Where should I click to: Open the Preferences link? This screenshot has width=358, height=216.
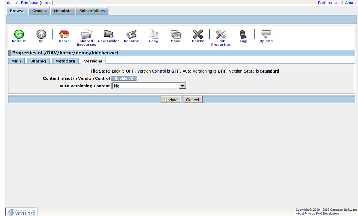(328, 3)
